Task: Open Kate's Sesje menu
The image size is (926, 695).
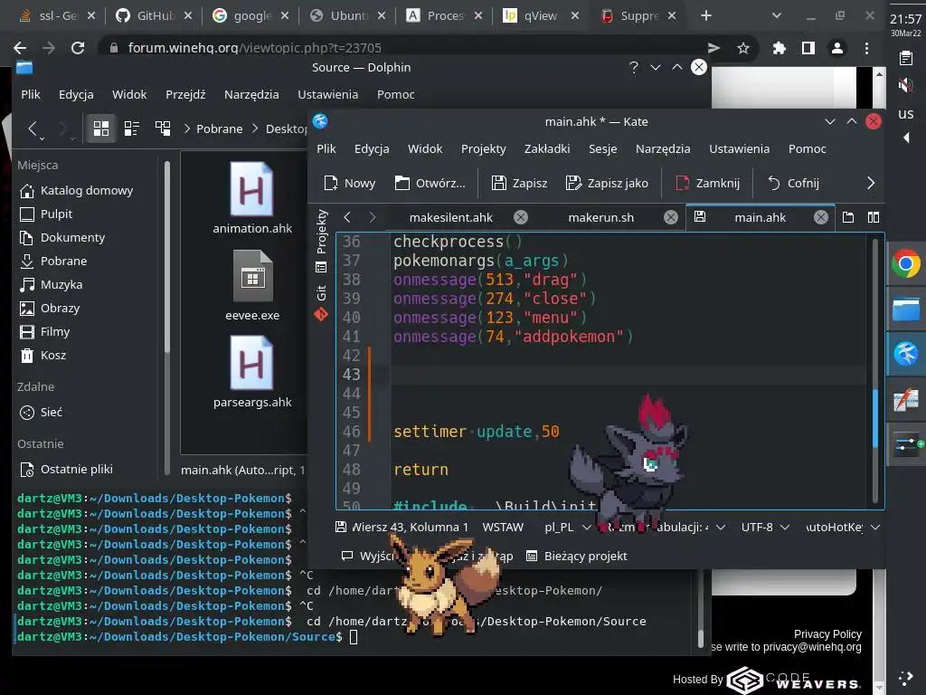Action: point(602,149)
